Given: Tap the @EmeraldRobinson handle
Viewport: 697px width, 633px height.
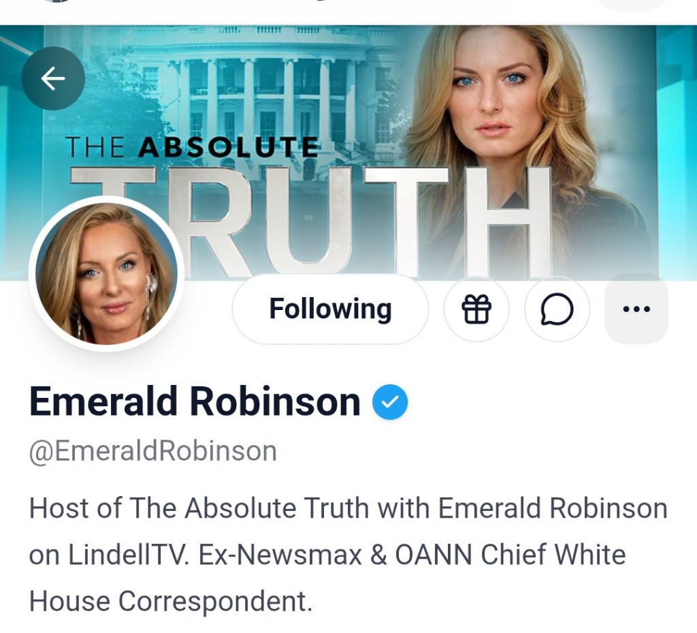Looking at the screenshot, I should (x=153, y=451).
